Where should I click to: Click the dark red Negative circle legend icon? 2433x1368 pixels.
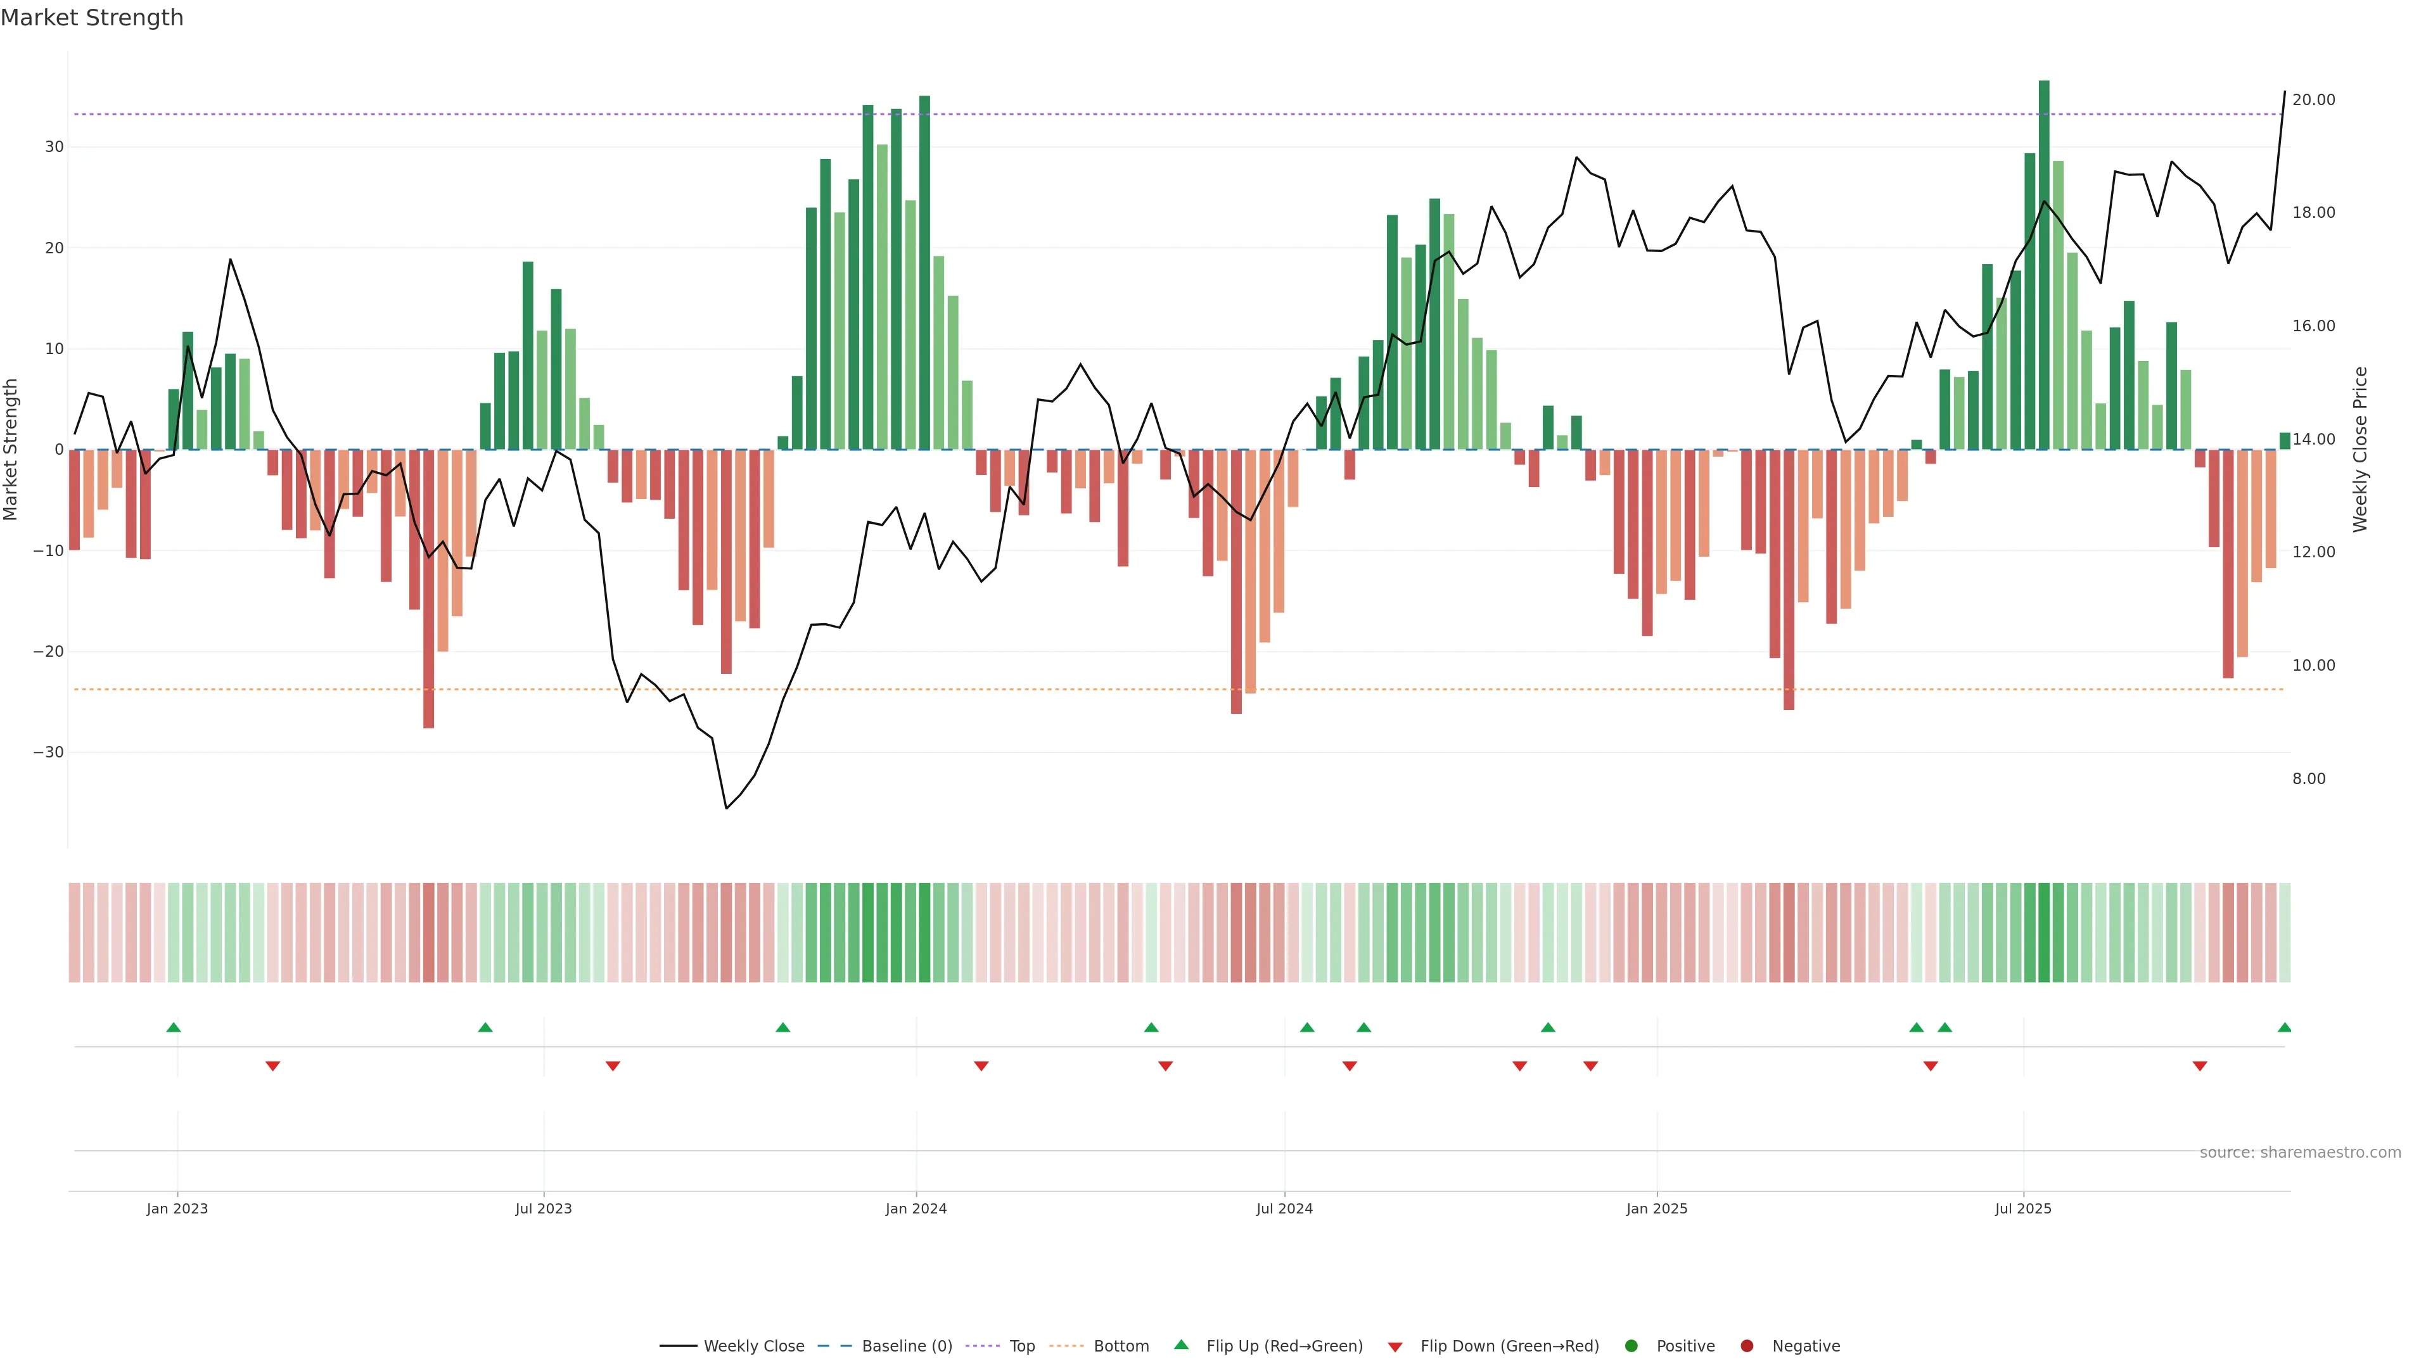pyautogui.click(x=1746, y=1345)
